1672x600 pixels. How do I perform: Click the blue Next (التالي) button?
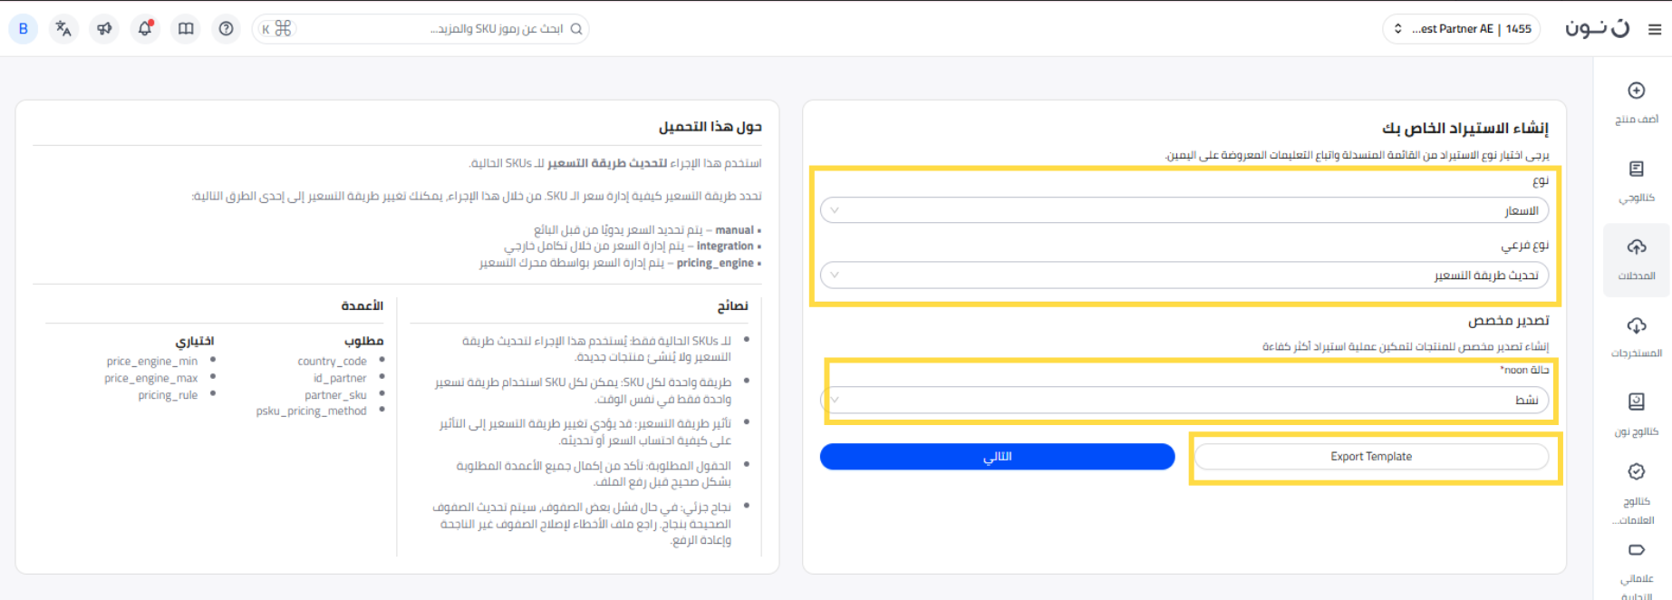click(x=997, y=457)
